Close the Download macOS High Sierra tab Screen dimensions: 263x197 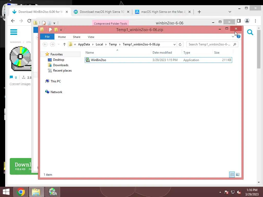click(128, 12)
